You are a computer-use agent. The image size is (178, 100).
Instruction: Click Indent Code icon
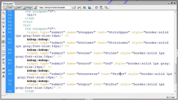click(4, 69)
